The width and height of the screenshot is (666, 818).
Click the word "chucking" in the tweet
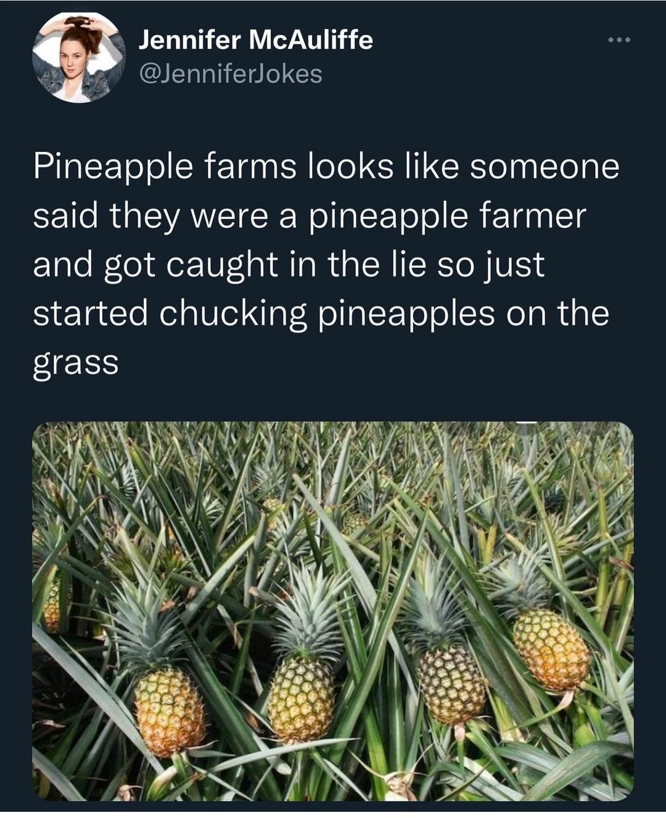(233, 314)
